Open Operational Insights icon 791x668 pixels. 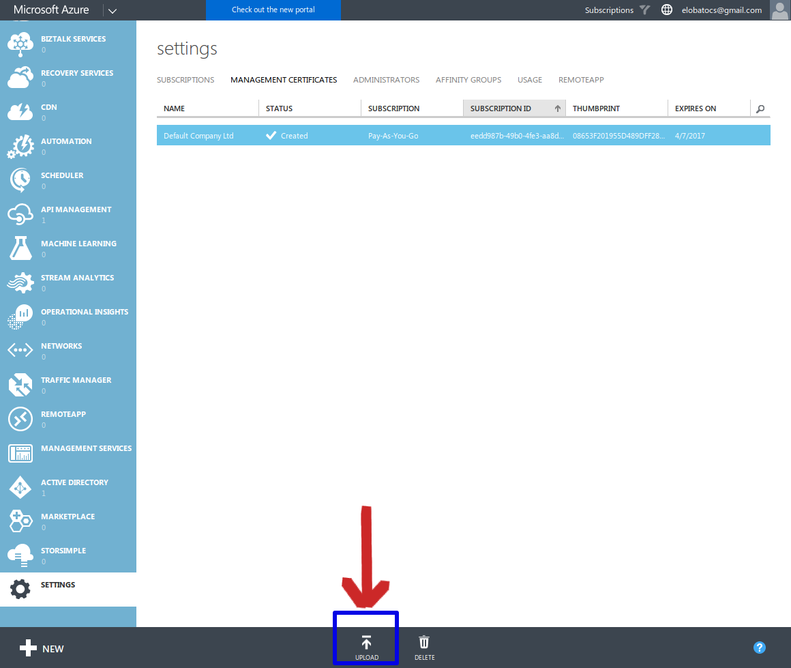(x=20, y=317)
